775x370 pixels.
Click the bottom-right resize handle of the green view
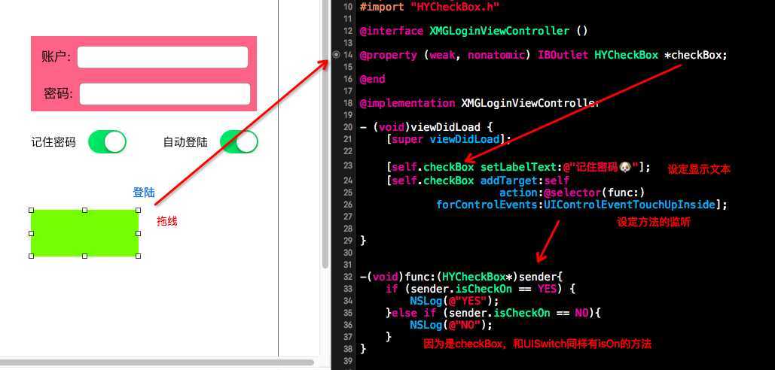coord(138,256)
